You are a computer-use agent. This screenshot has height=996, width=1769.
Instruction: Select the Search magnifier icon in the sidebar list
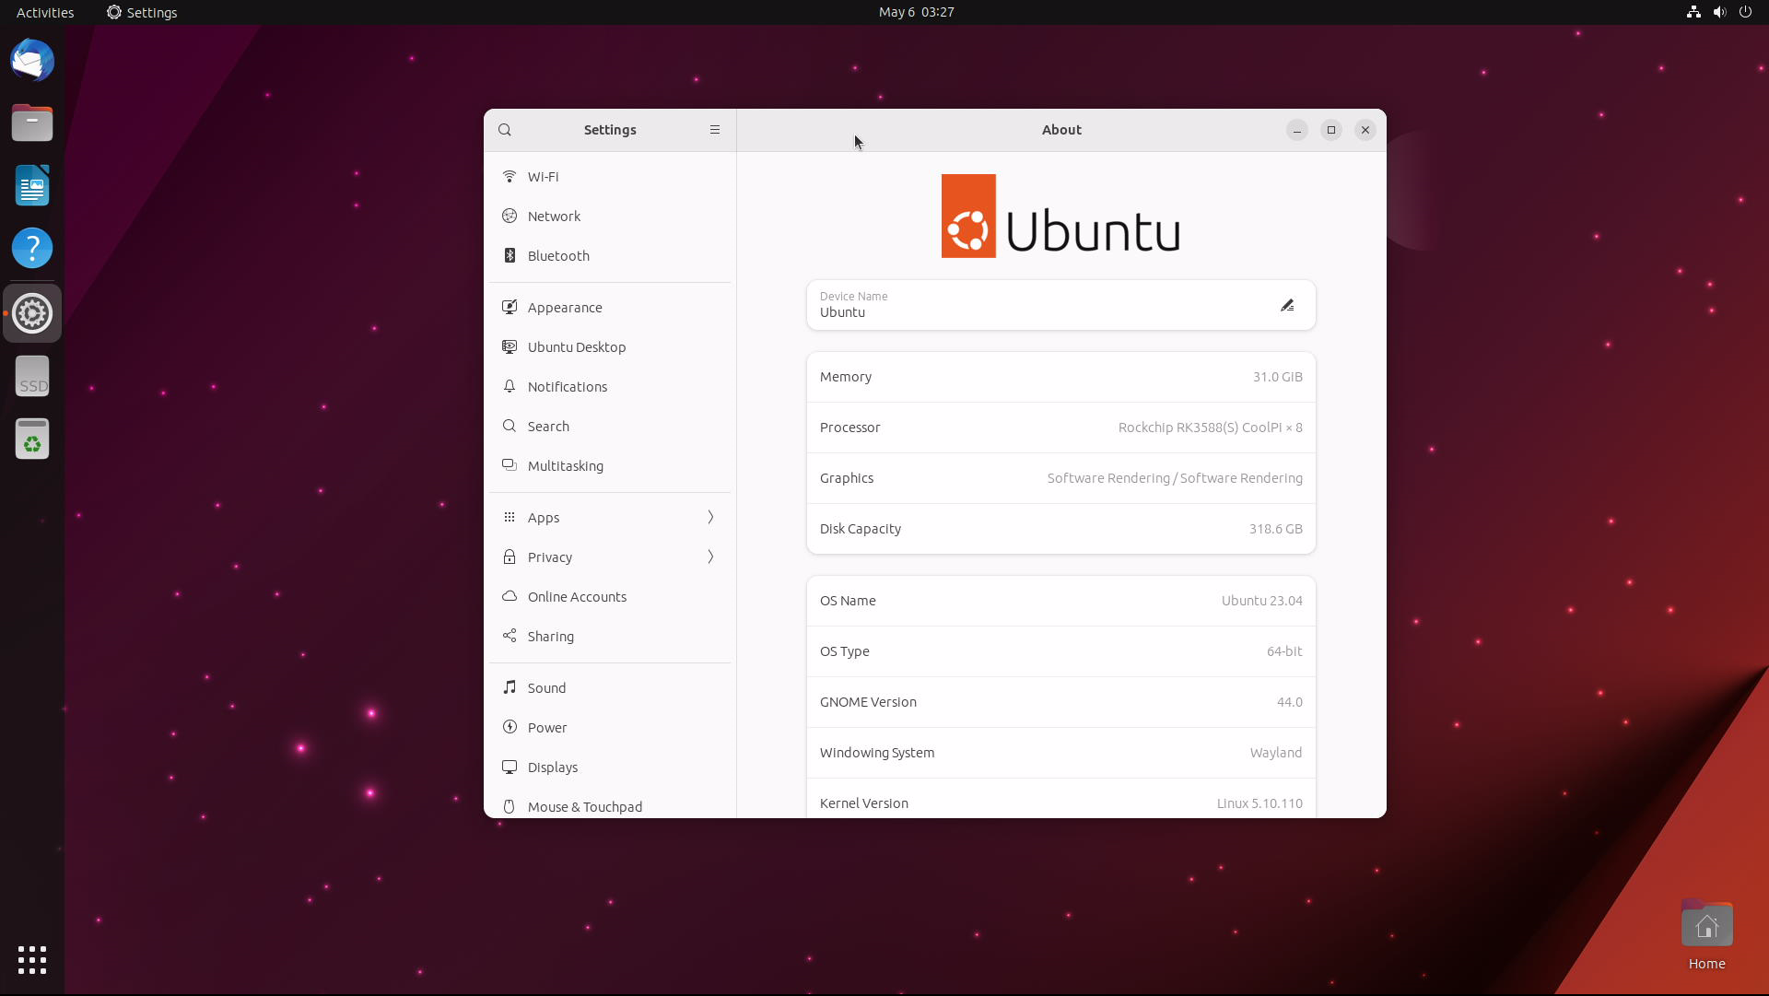(510, 426)
